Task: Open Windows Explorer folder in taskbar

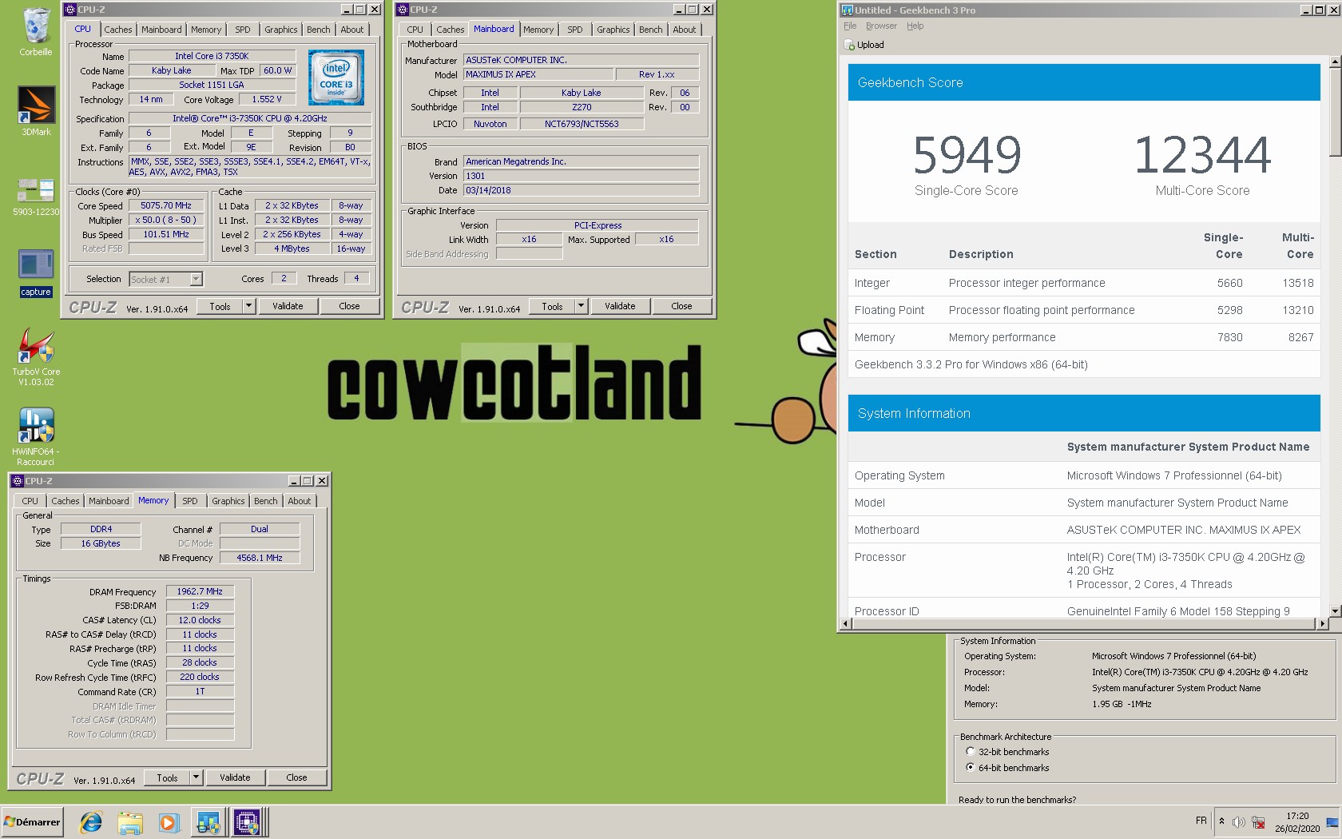Action: (130, 821)
